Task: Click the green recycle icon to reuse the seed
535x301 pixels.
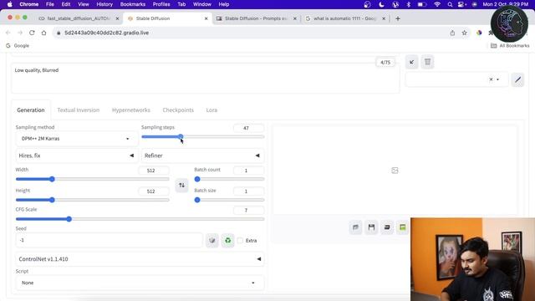Action: point(227,240)
